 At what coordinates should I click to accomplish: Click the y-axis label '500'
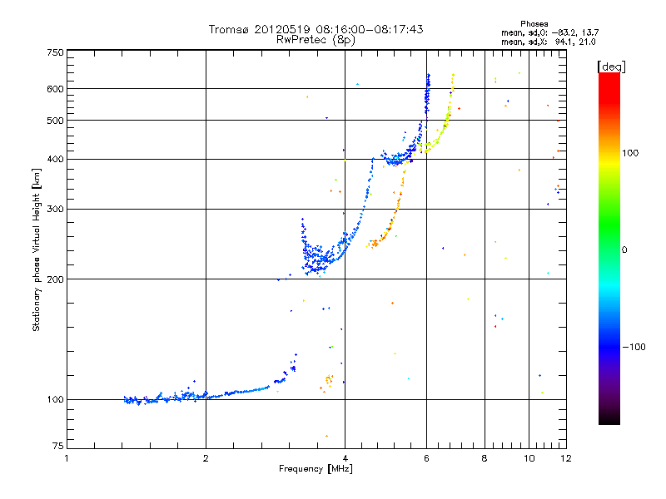point(55,121)
